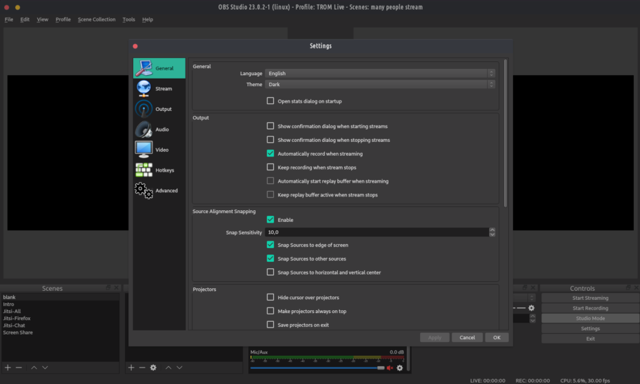This screenshot has width=640, height=384.
Task: Open the Theme dropdown
Action: point(380,84)
